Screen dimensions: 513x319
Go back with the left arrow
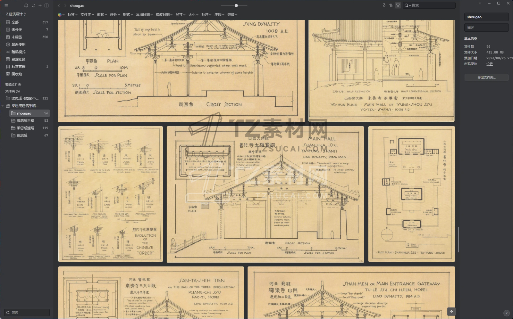(x=59, y=5)
